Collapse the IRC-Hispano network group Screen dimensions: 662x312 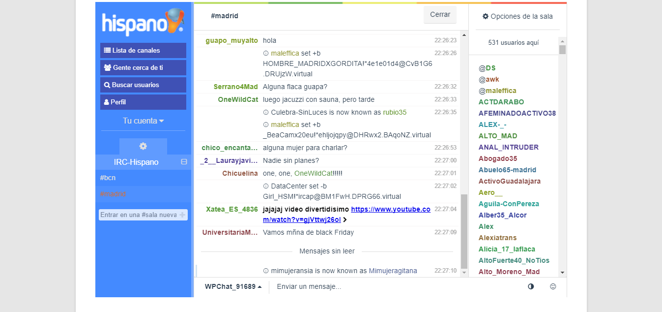point(184,162)
